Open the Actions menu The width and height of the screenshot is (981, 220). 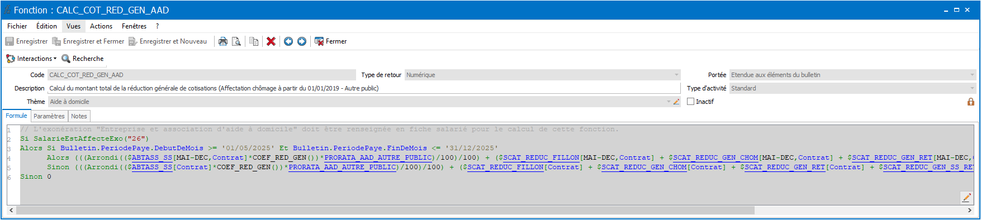tap(101, 26)
